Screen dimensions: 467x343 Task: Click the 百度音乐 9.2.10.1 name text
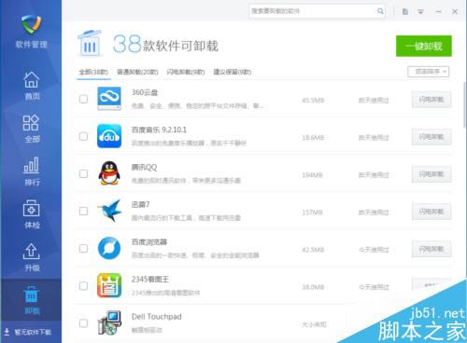(x=159, y=130)
